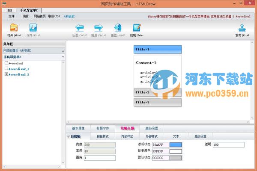Open the 文本 sub-tab

pyautogui.click(x=176, y=136)
